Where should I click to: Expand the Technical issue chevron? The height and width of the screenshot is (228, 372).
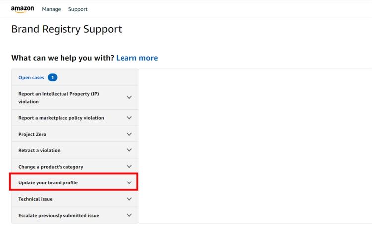pyautogui.click(x=129, y=199)
